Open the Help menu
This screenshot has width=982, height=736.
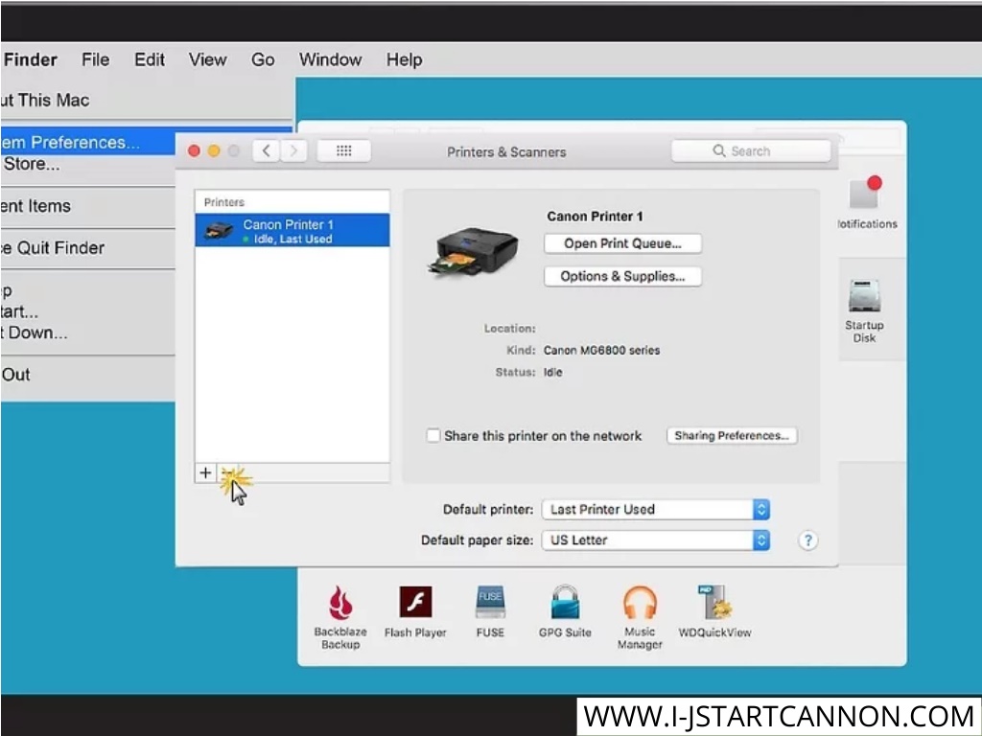click(404, 59)
